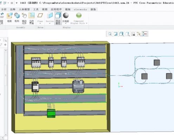Expand the Section dropdown arrow
The width and height of the screenshot is (174, 140).
pos(50,23)
